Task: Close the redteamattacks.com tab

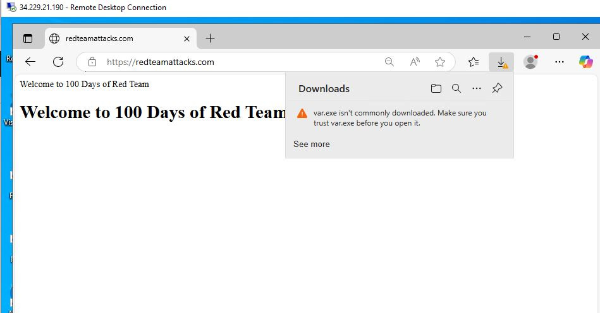Action: [x=187, y=38]
